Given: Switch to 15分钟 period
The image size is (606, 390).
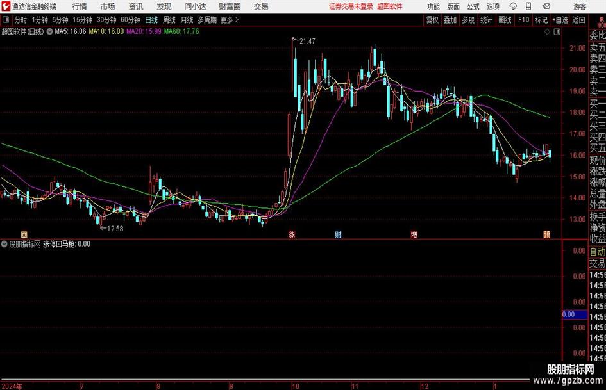Looking at the screenshot, I should (x=83, y=20).
